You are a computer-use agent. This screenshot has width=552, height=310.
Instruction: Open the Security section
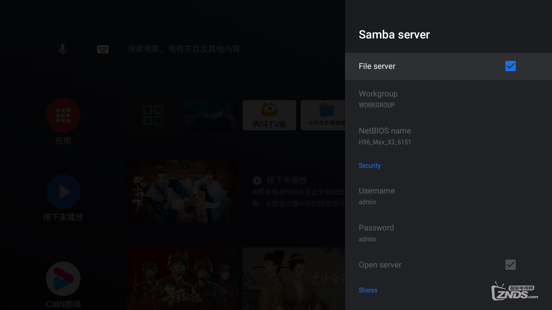click(x=369, y=166)
